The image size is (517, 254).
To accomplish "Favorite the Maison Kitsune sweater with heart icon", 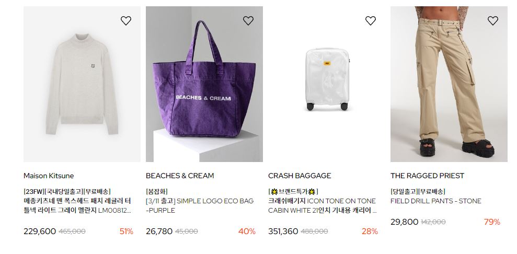I will 125,21.
